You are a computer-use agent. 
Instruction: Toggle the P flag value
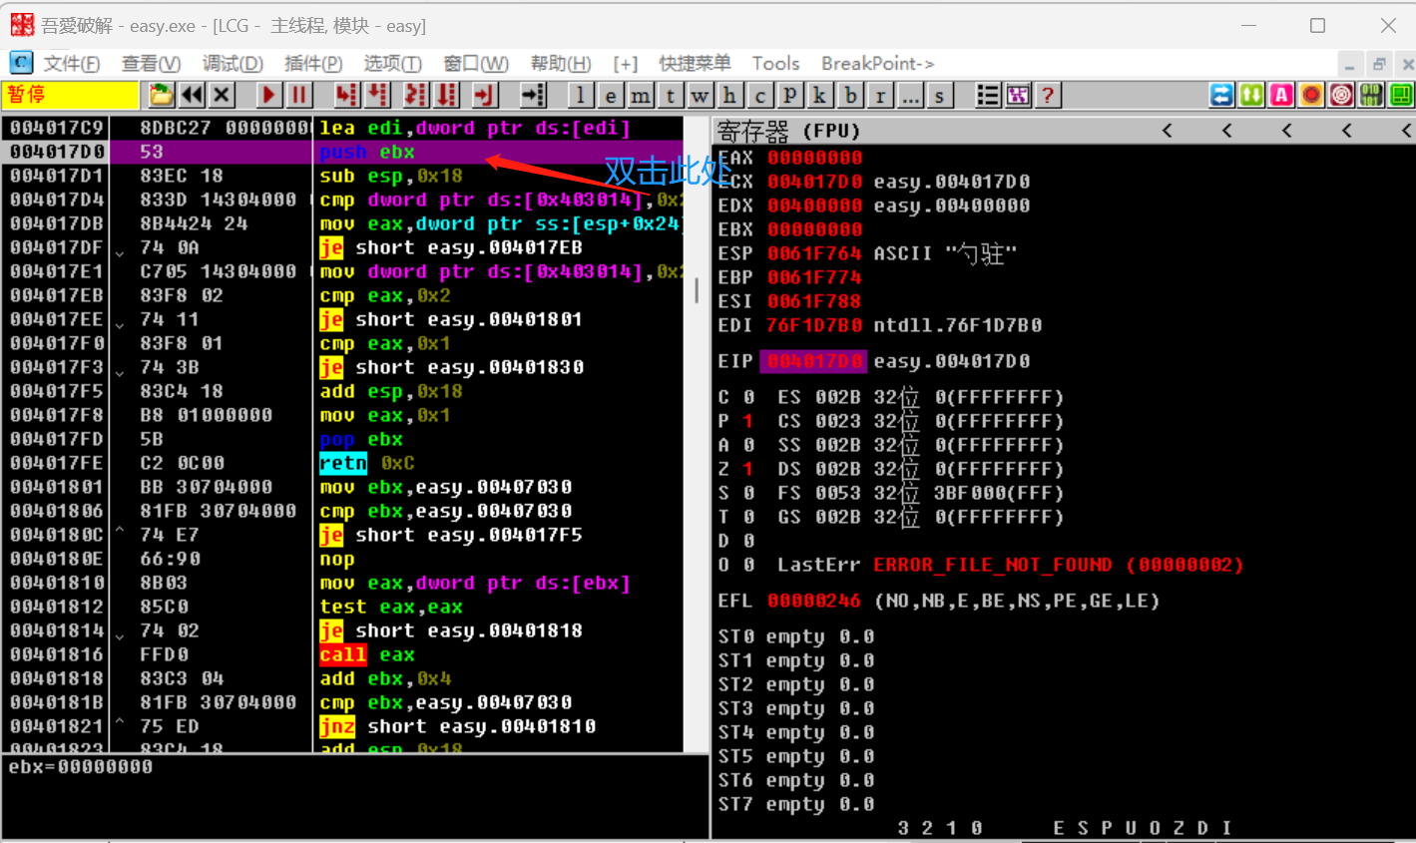click(x=748, y=421)
